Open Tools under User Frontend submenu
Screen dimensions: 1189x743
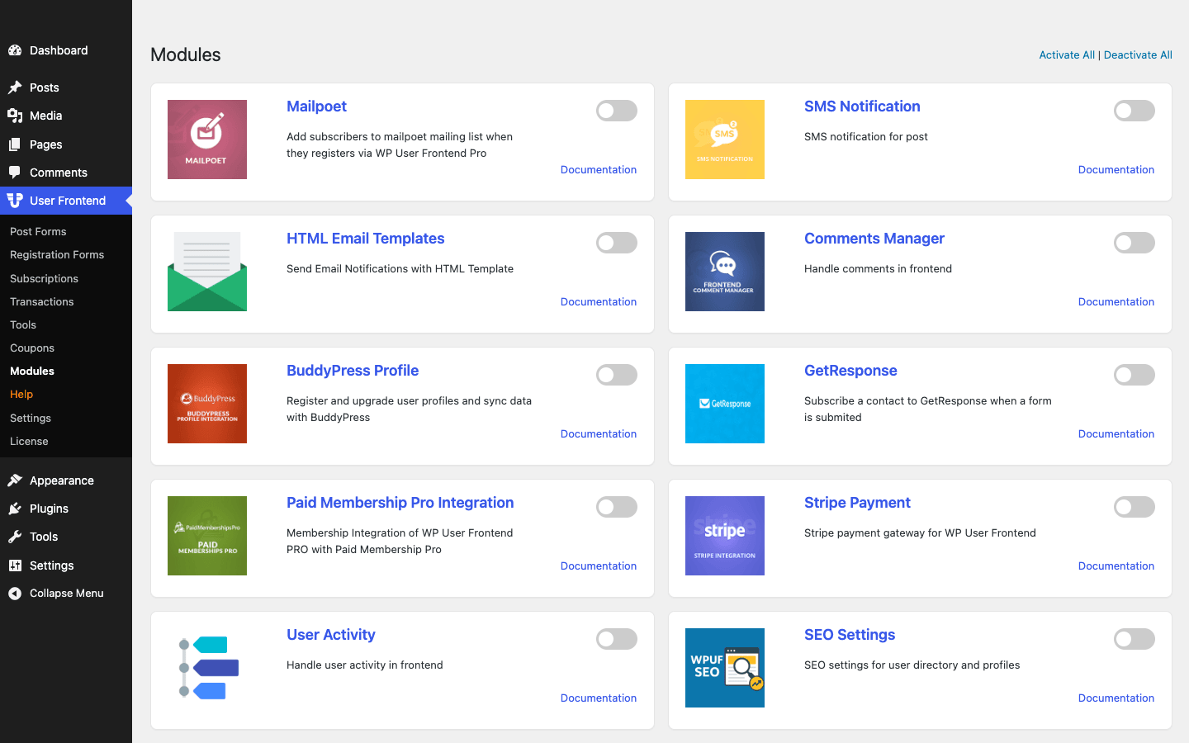click(23, 325)
